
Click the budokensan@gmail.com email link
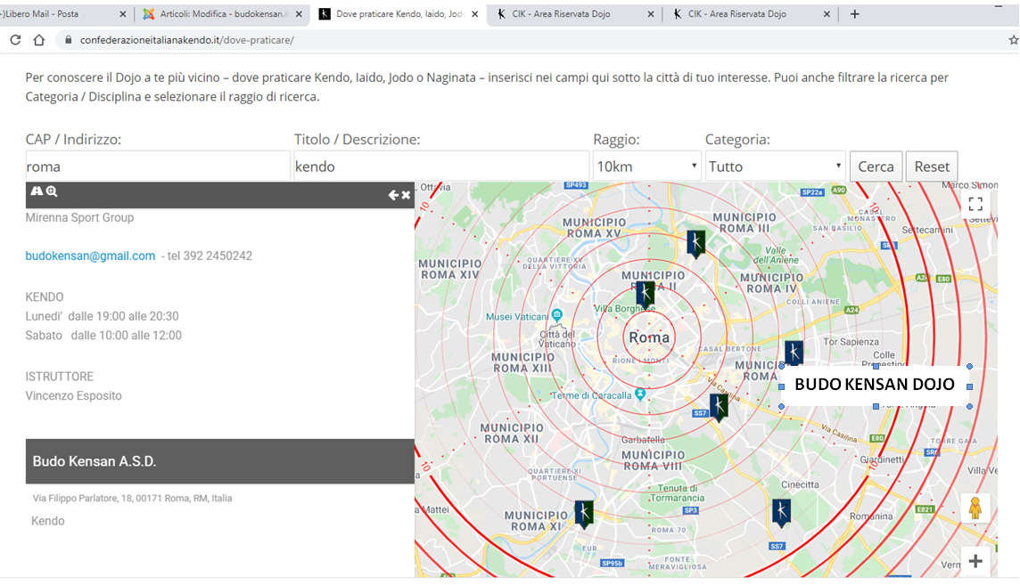click(90, 256)
